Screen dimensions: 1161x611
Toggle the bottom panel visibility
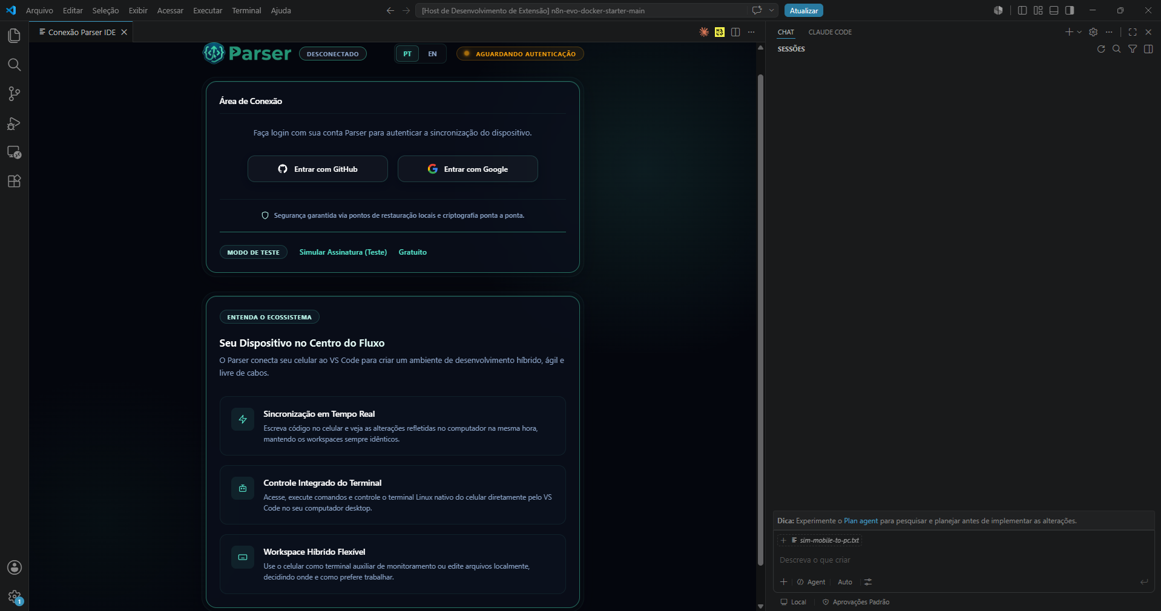(x=1054, y=10)
